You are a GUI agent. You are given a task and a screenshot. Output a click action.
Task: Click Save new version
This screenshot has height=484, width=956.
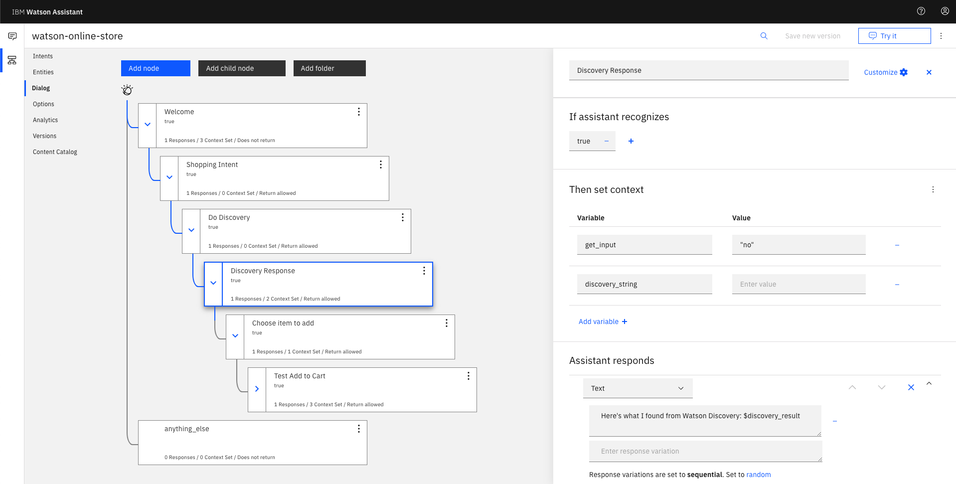coord(812,36)
